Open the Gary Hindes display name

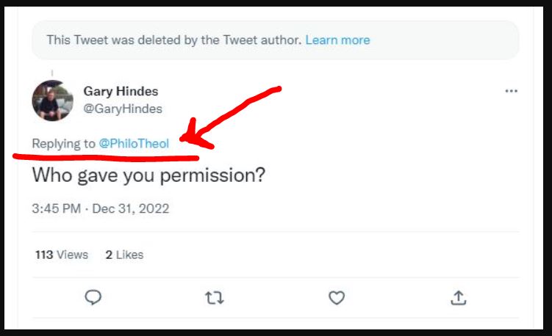tap(121, 92)
